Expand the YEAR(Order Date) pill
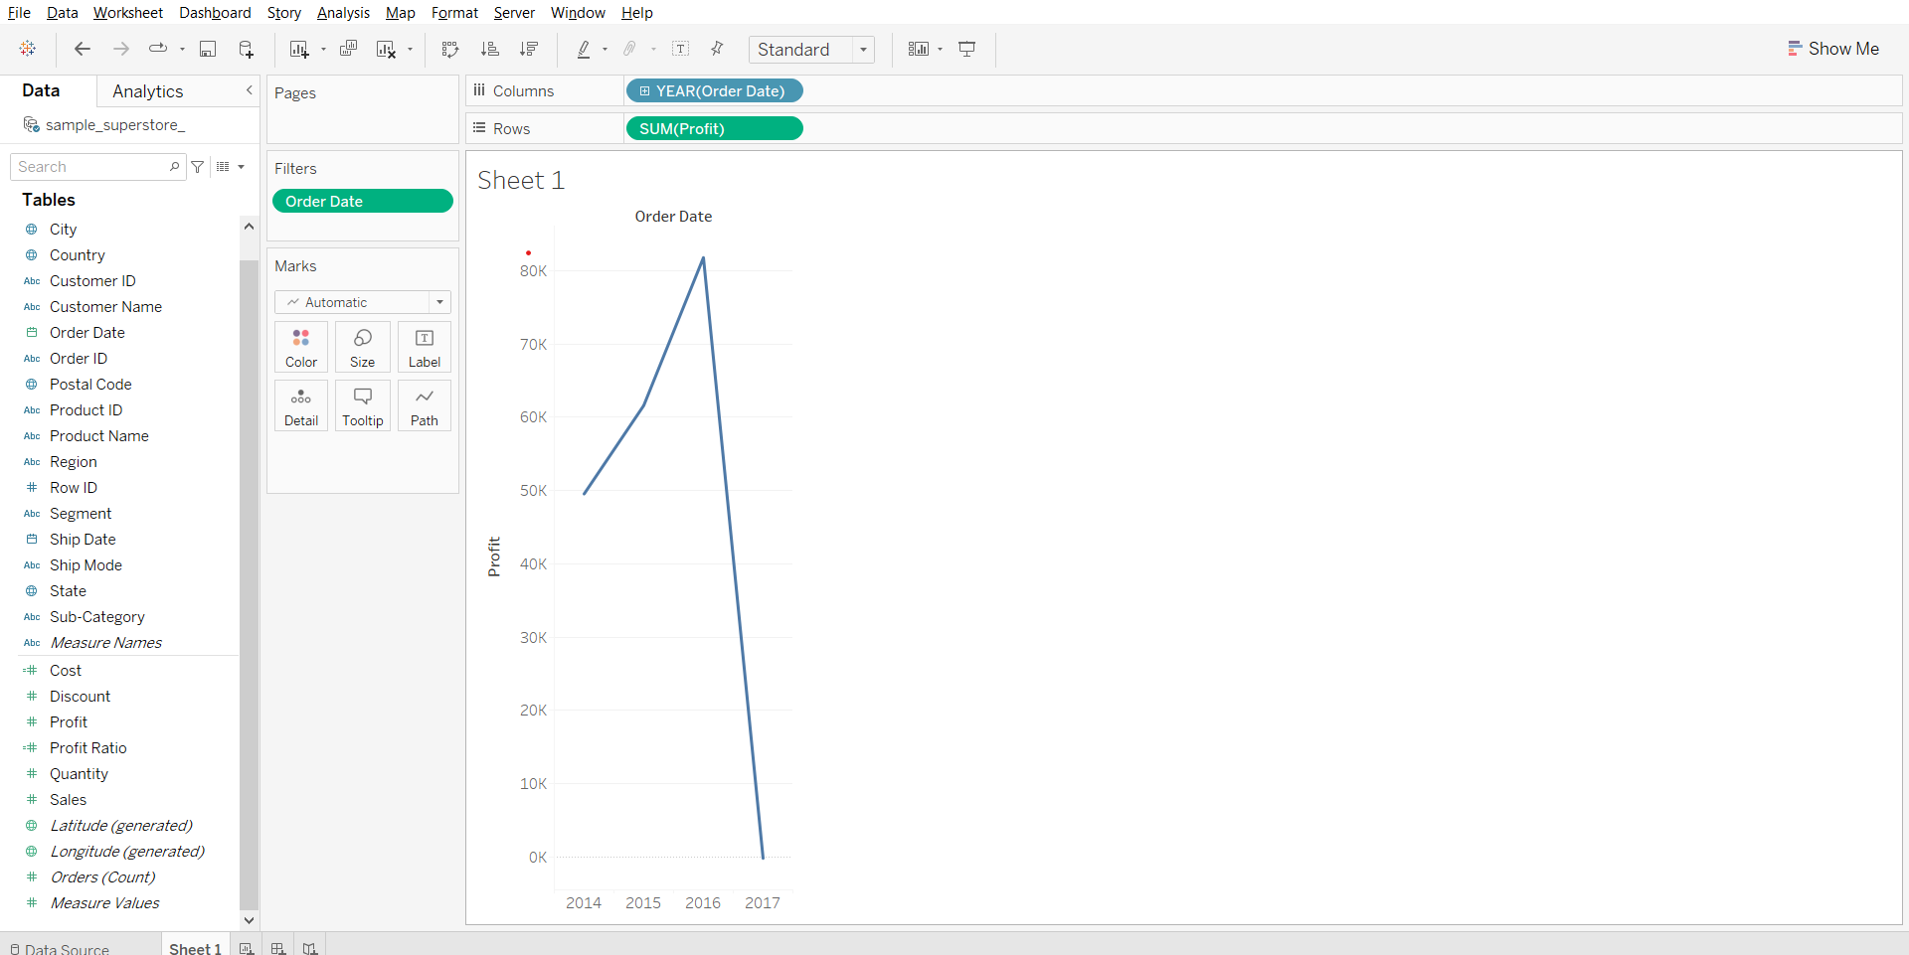The image size is (1909, 955). tap(644, 91)
